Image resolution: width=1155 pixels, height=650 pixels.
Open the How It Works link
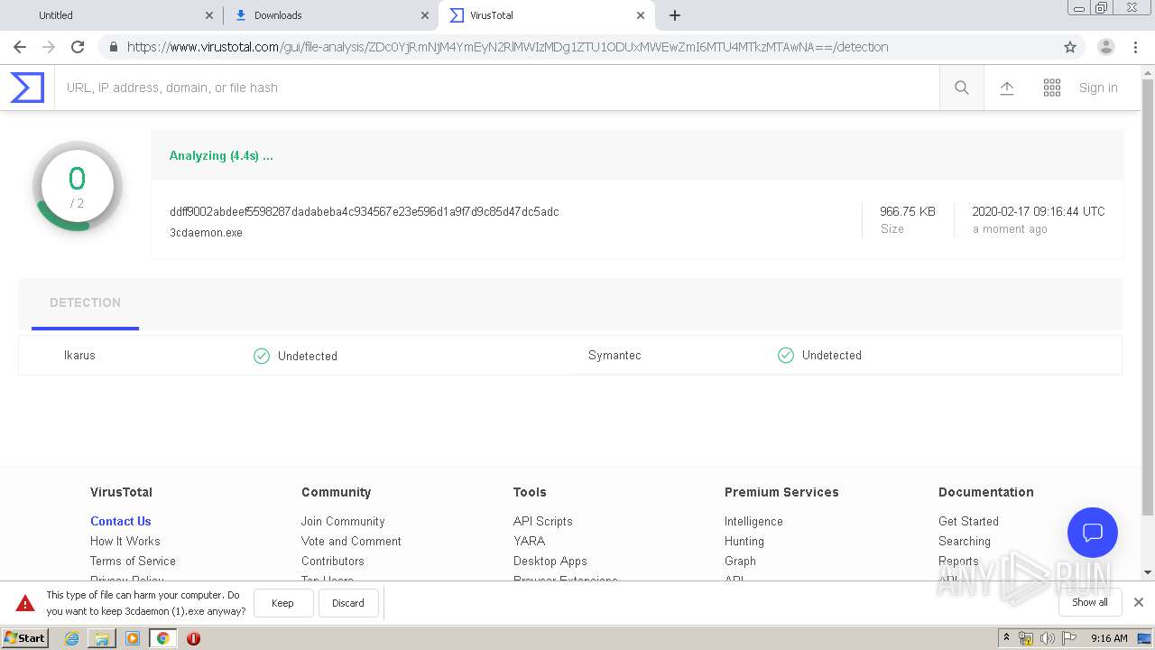click(125, 542)
